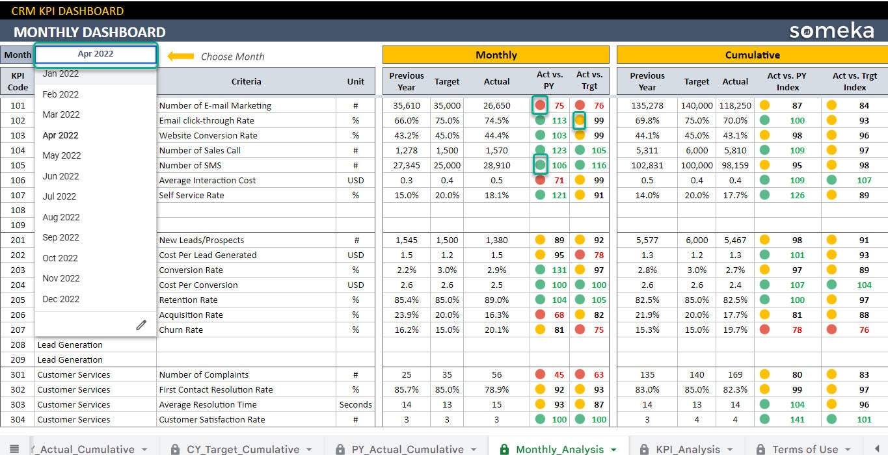The width and height of the screenshot is (888, 455).
Task: Click the lock icon on Monthly_Analysis tab
Action: [504, 448]
